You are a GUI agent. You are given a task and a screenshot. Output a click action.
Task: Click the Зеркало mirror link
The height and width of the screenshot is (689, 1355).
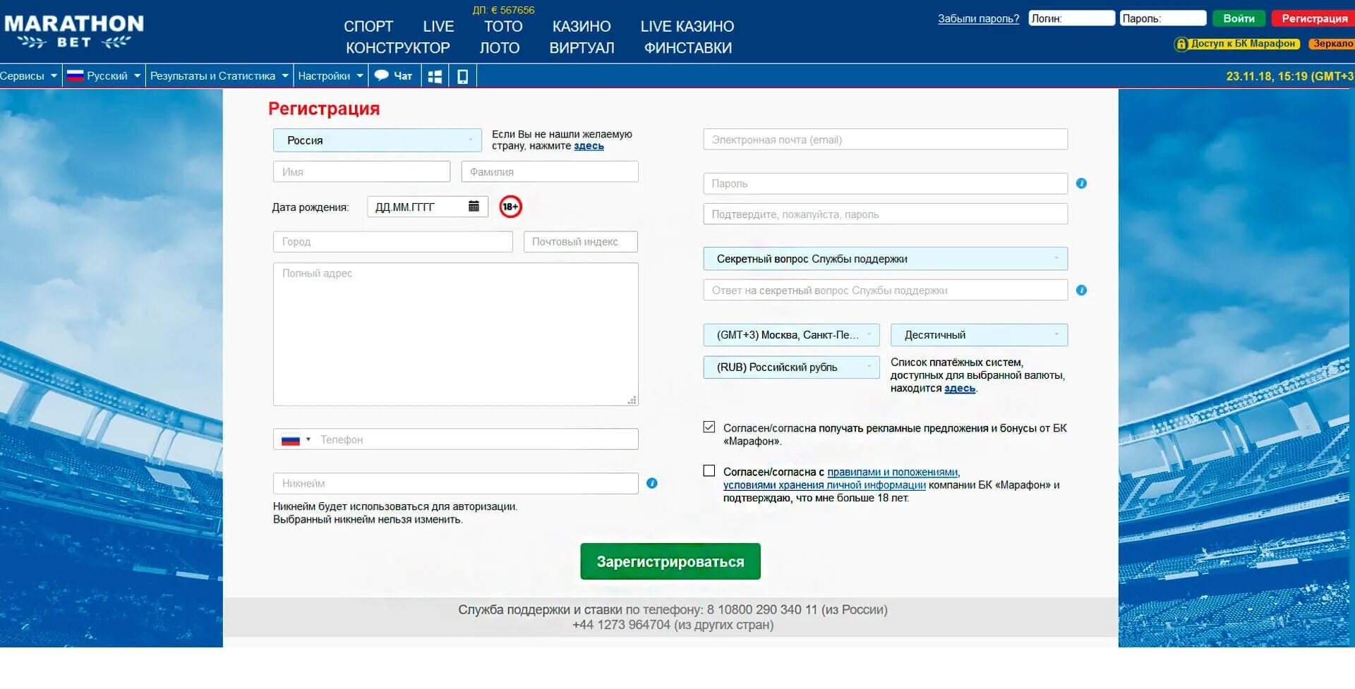tap(1332, 44)
